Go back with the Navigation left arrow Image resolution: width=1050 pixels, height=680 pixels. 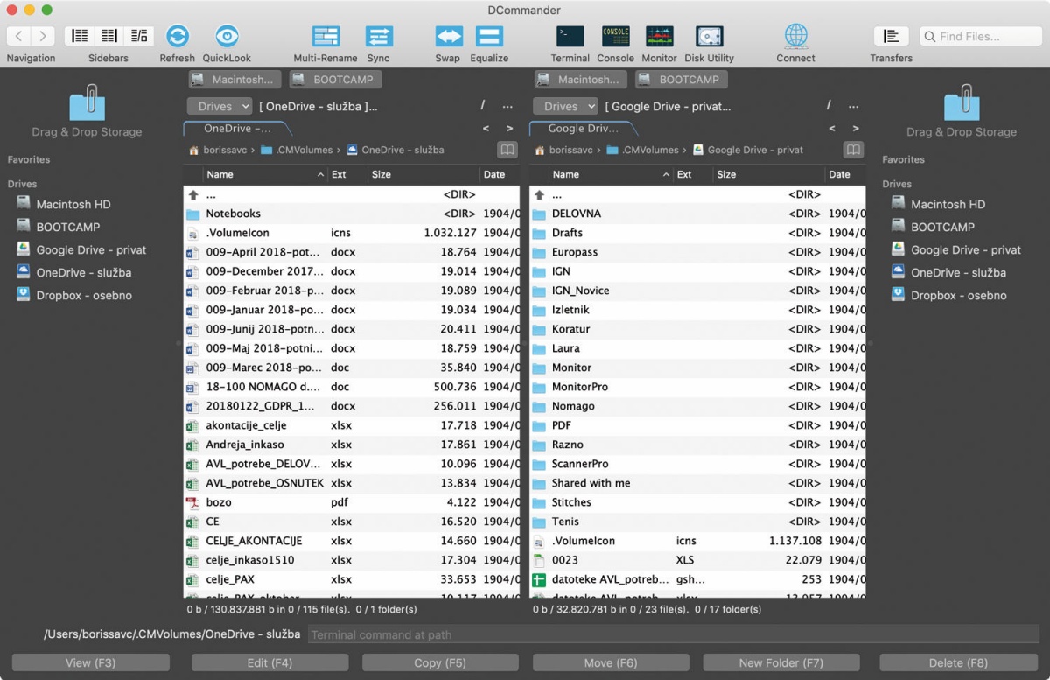coord(19,36)
